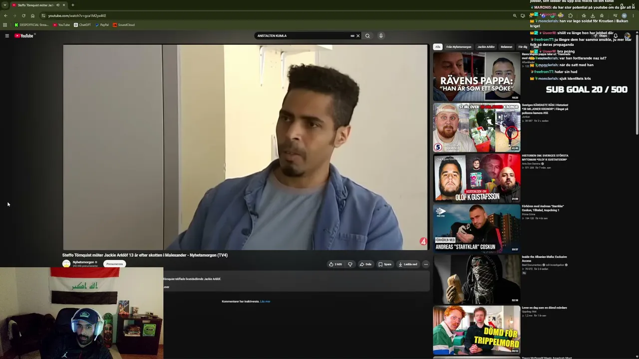Click title 'Förhören med Andreas "Startklar" Coskun'

[543, 208]
